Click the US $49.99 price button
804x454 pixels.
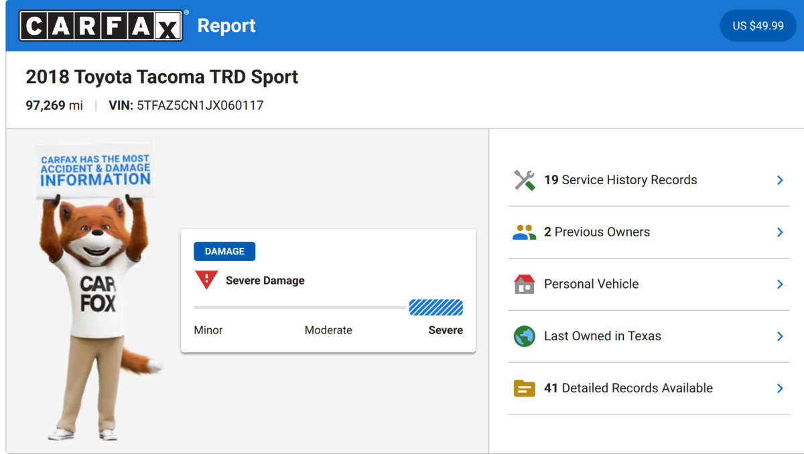point(758,25)
